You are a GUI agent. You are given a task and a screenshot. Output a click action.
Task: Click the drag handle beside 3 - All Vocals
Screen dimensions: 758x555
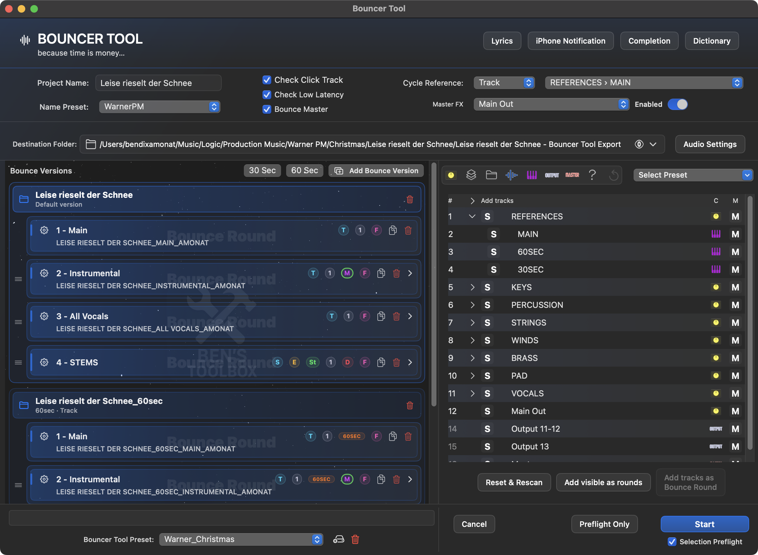point(18,322)
